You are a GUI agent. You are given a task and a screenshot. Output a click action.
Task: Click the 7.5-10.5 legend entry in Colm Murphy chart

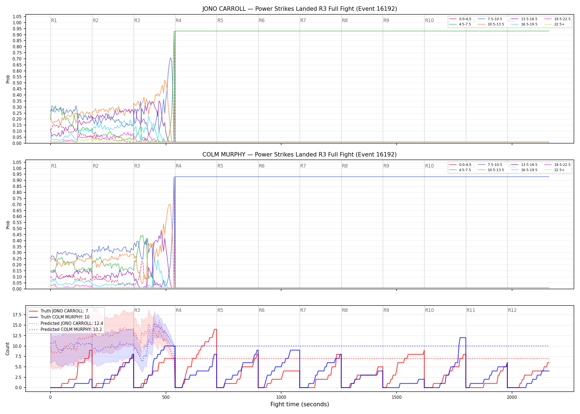coord(490,165)
